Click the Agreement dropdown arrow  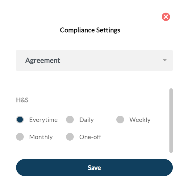(165, 60)
